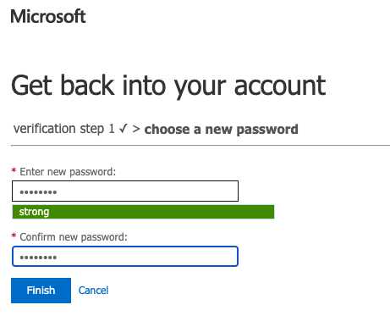The width and height of the screenshot is (390, 316).
Task: Click the 'strong' strength label
Action: (34, 212)
